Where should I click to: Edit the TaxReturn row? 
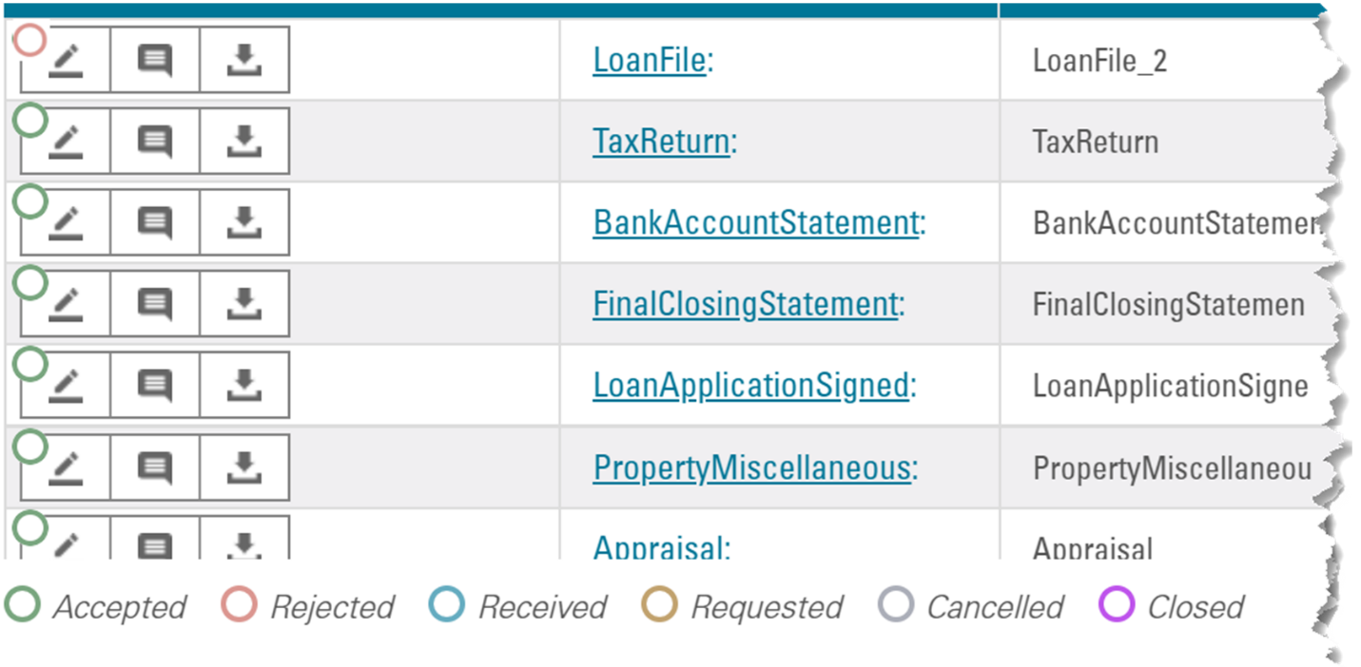[66, 143]
